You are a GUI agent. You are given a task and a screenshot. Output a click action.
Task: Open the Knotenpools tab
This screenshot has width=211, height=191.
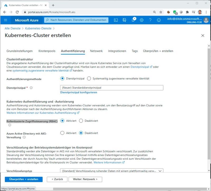[x=47, y=51]
